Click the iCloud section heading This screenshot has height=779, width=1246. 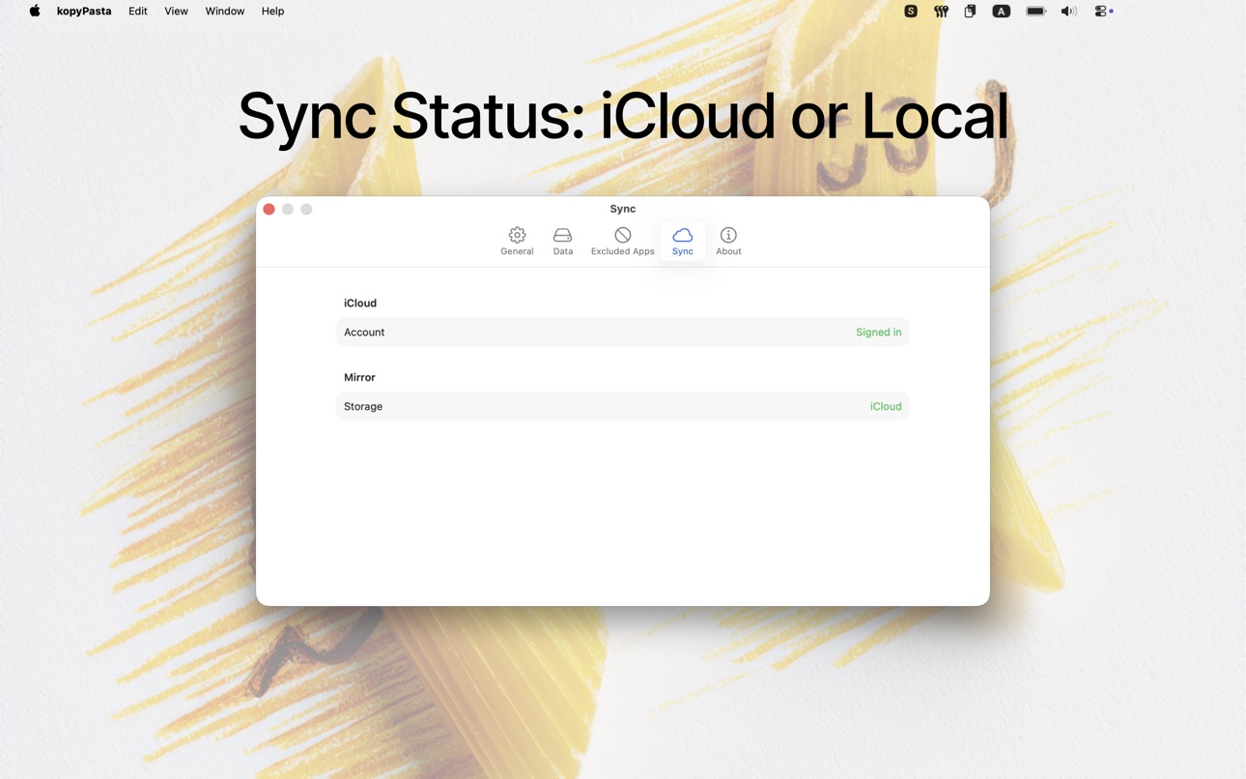(x=360, y=303)
